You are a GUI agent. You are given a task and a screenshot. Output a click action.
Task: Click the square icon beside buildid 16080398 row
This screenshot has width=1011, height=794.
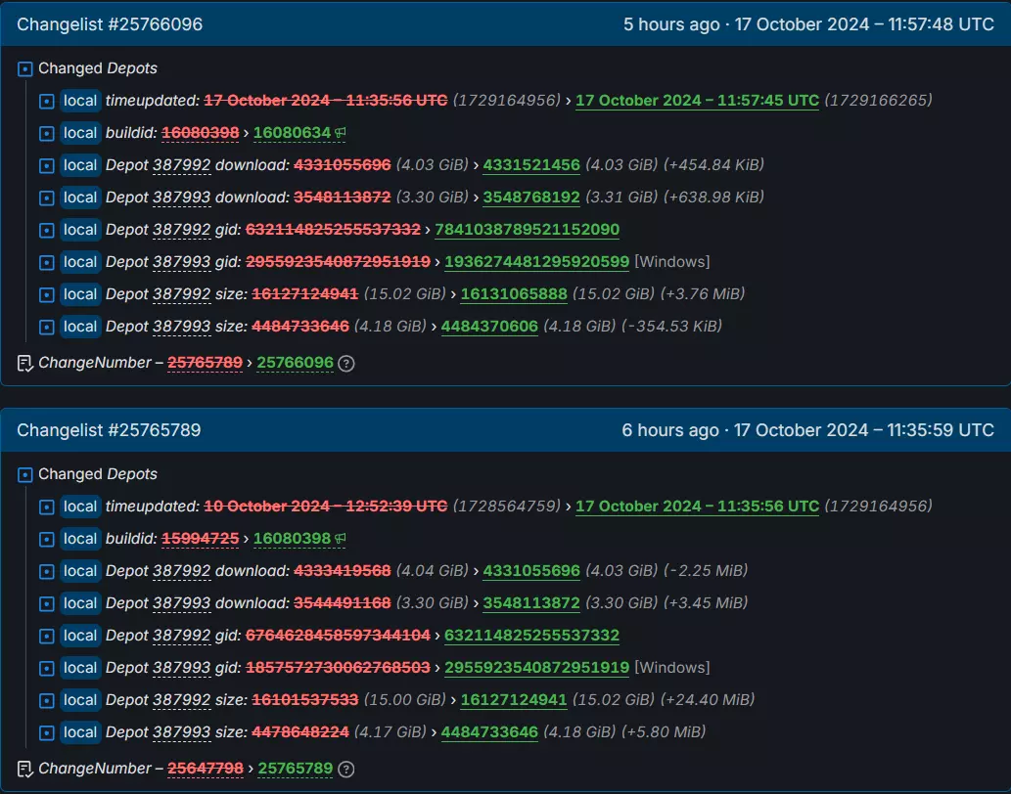pyautogui.click(x=46, y=539)
